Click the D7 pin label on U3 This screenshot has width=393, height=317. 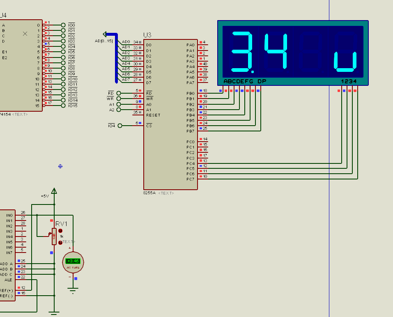tap(149, 83)
